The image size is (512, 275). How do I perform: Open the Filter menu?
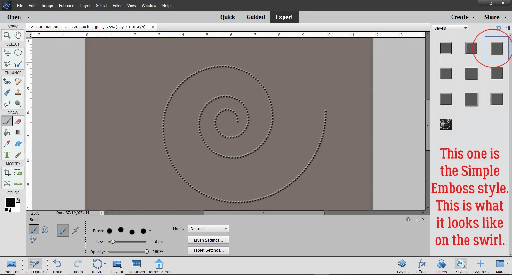(117, 5)
